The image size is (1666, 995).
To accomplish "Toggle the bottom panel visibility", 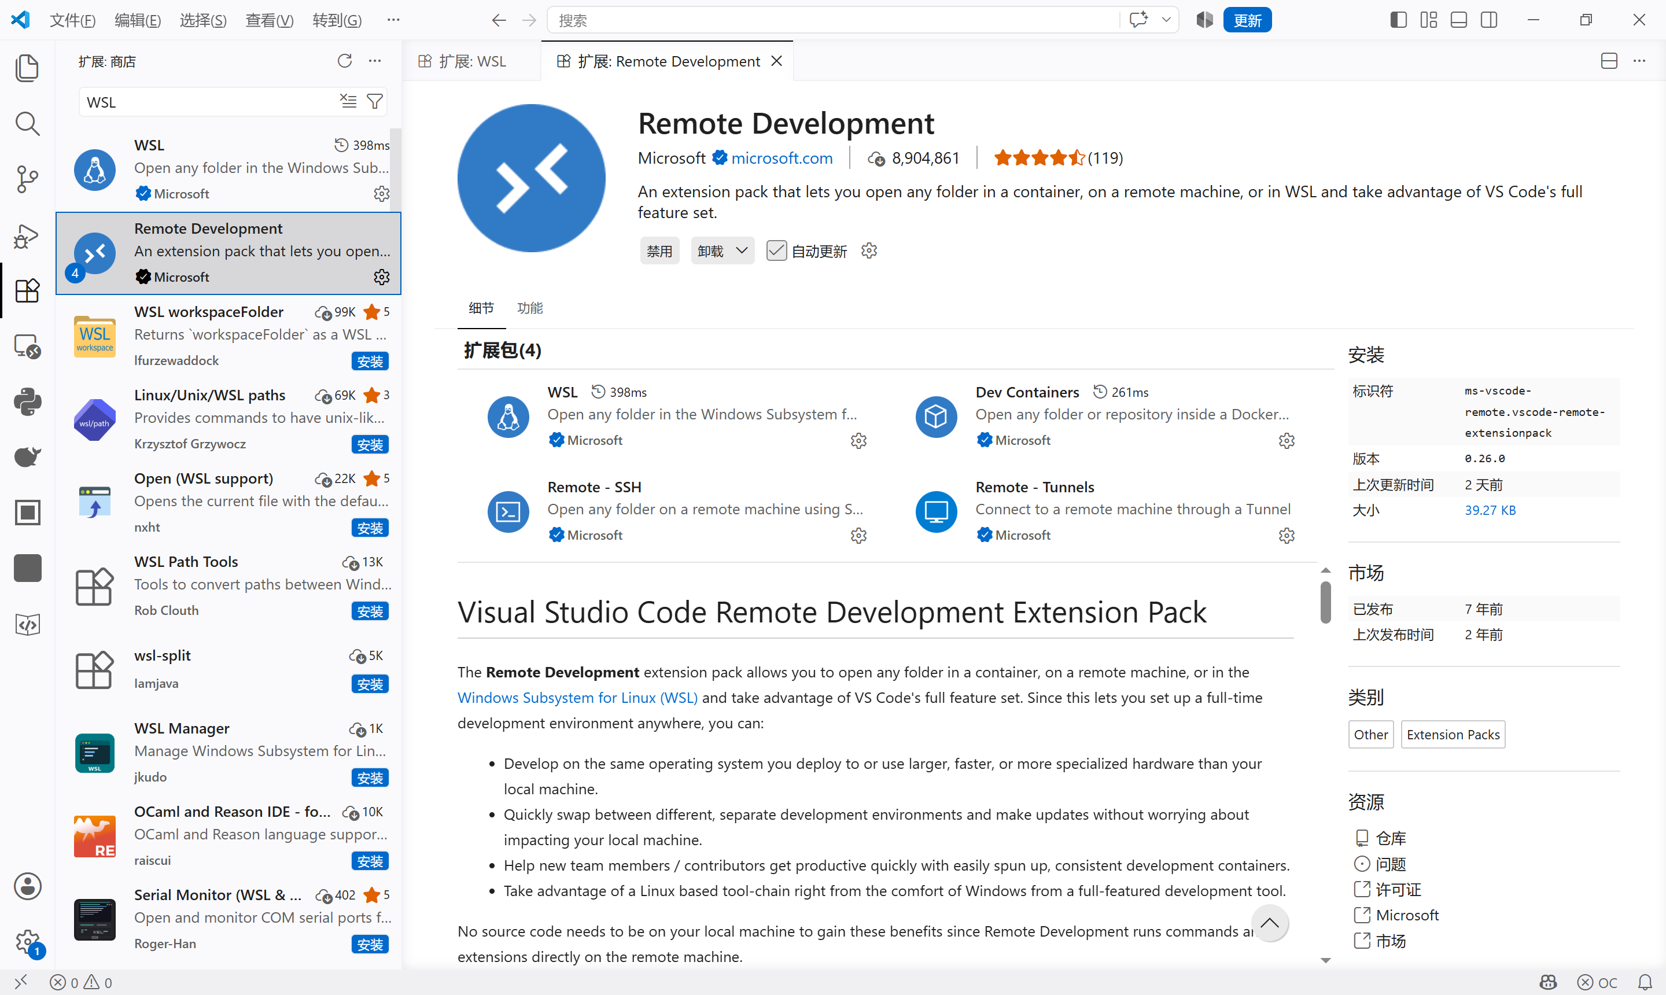I will tap(1459, 20).
